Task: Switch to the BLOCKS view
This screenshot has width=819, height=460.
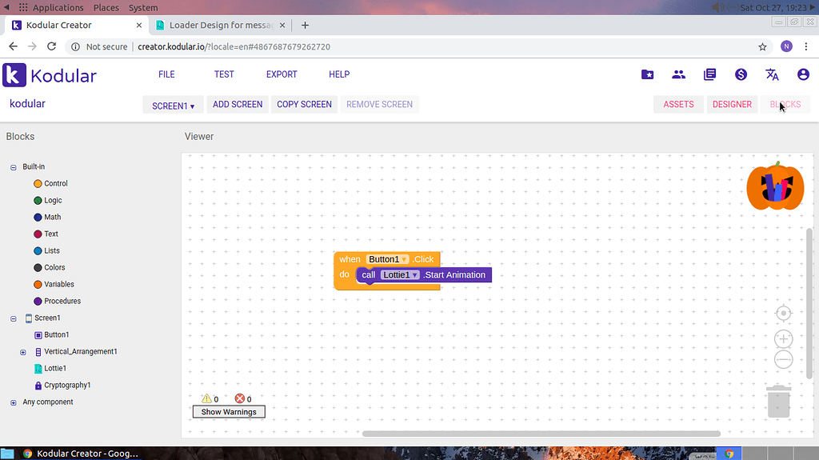Action: 785,105
